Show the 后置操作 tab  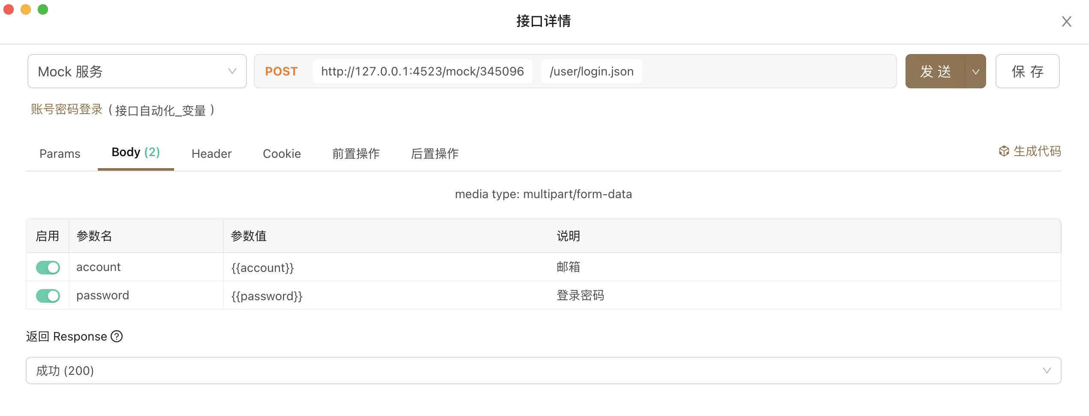point(435,154)
